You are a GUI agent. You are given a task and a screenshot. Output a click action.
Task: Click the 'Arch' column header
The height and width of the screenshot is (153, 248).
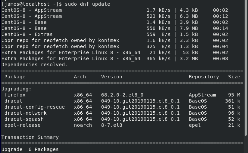coord(80,77)
